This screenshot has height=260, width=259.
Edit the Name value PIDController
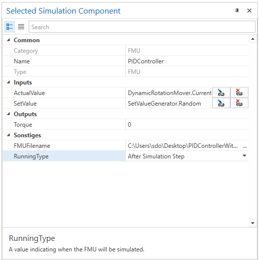187,61
